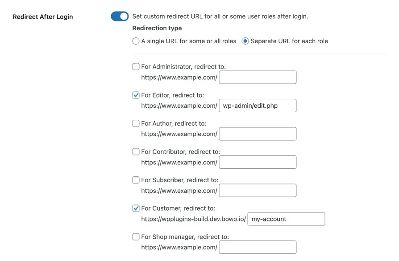Screen dimensions: 399x261
Task: Enable the For Administrator redirect checkbox
Action: point(136,66)
